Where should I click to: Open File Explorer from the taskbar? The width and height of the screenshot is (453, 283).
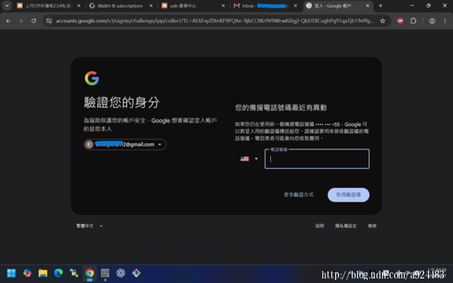click(x=43, y=273)
